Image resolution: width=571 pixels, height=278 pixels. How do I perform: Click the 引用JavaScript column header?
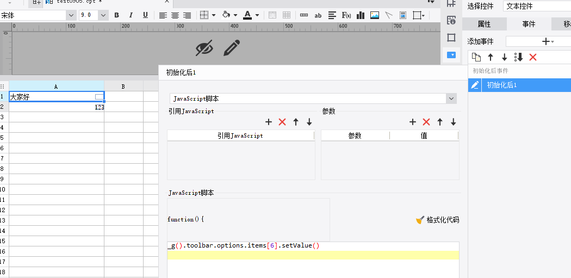coord(241,135)
